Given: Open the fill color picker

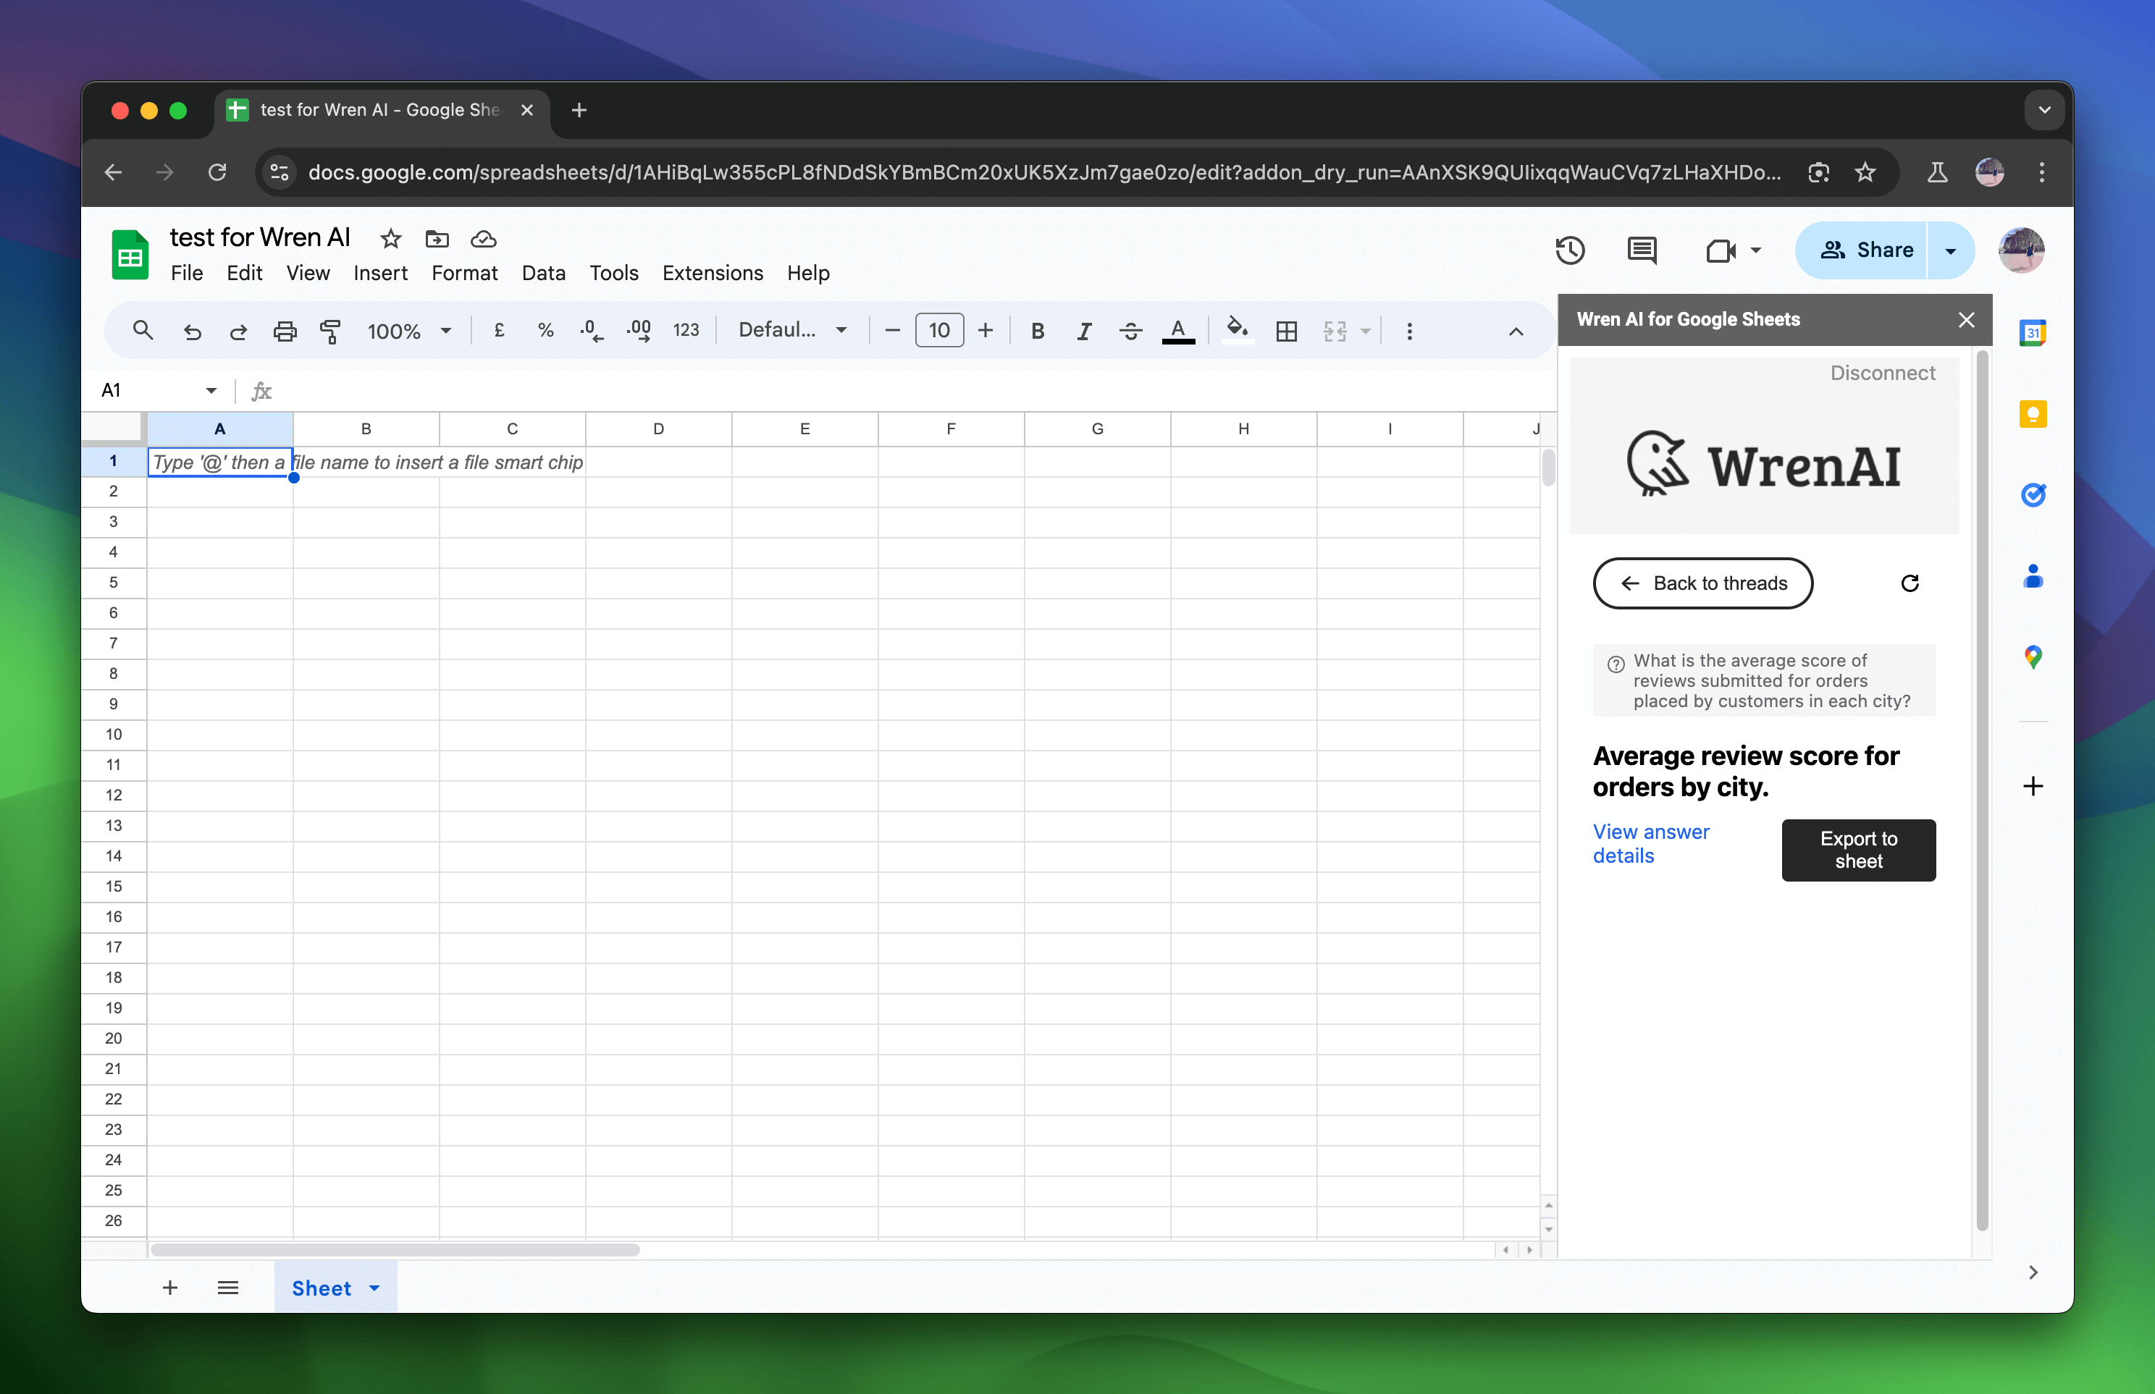Looking at the screenshot, I should tap(1237, 331).
